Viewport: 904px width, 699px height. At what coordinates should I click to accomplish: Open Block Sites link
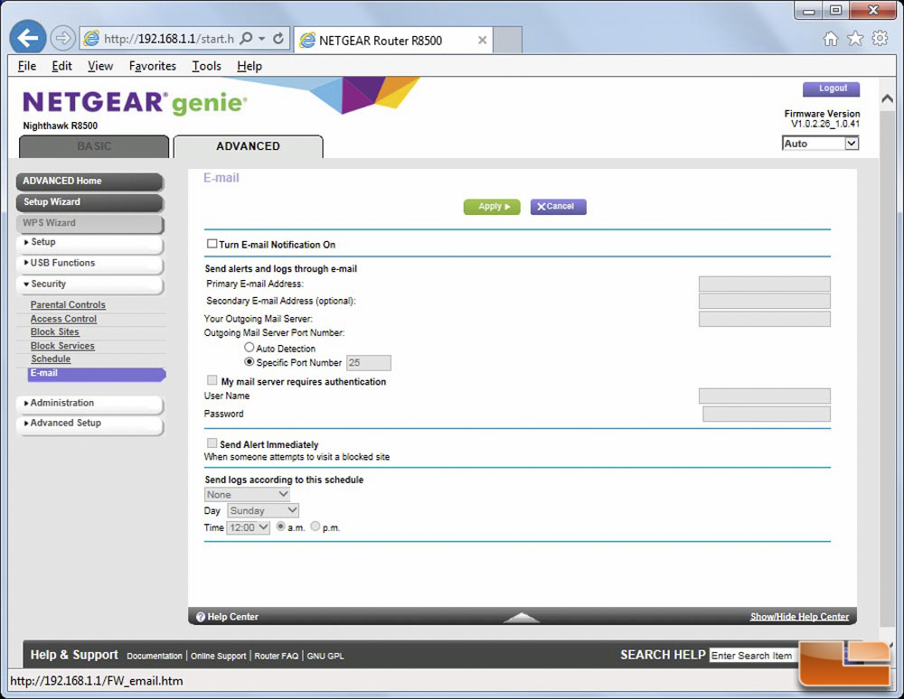pyautogui.click(x=55, y=331)
